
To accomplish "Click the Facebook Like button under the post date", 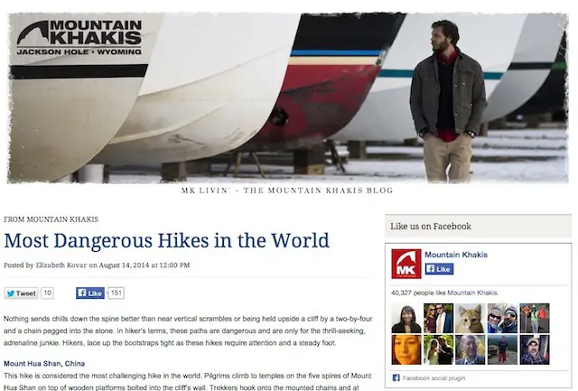I will [x=90, y=293].
